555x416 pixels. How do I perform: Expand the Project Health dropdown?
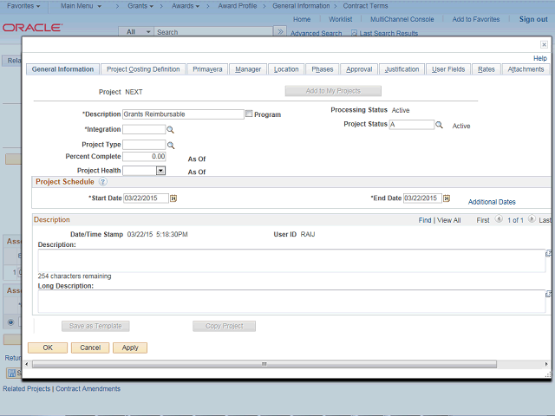[x=160, y=171]
